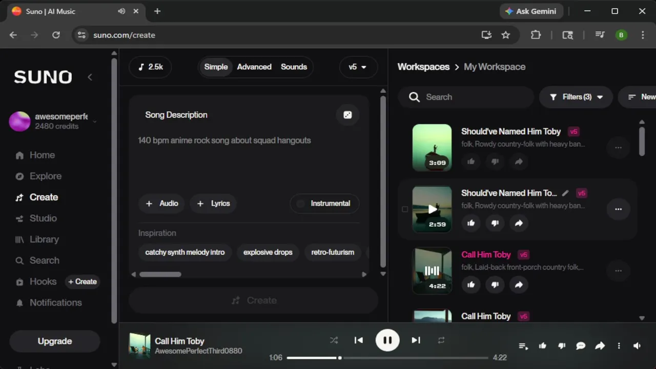The image size is (656, 369).
Task: Open the v5 model version dropdown
Action: [x=358, y=67]
